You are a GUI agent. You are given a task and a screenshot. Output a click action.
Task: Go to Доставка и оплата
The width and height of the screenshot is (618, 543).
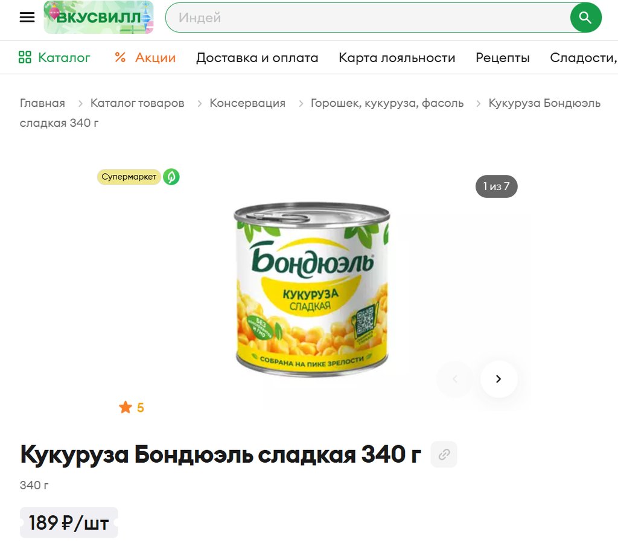(257, 57)
